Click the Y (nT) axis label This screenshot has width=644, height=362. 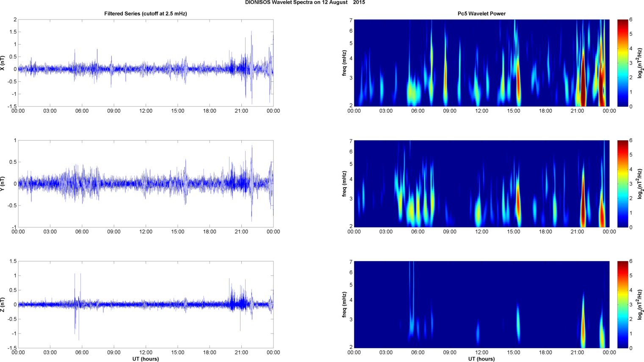(3, 184)
